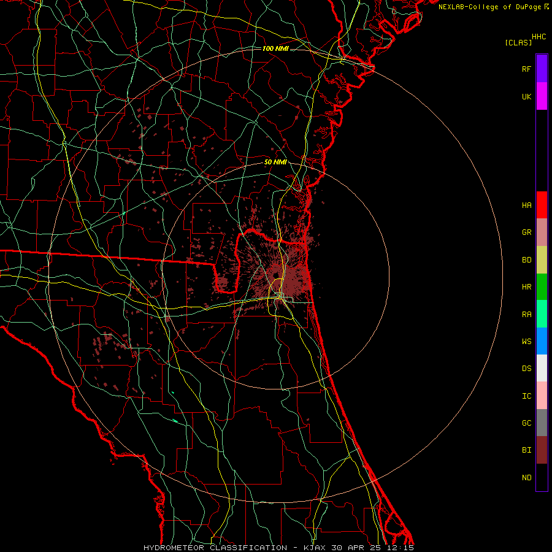This screenshot has width=552, height=552.
Task: Click the [CLAS] units label
Action: tap(518, 42)
